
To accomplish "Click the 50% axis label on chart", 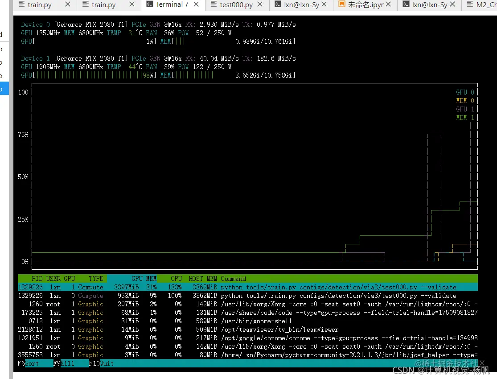I will pos(23,177).
